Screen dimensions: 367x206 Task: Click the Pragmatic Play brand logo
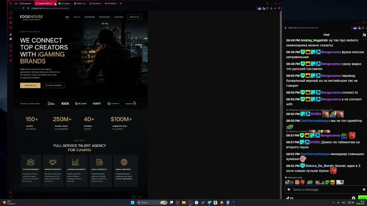coord(131,104)
